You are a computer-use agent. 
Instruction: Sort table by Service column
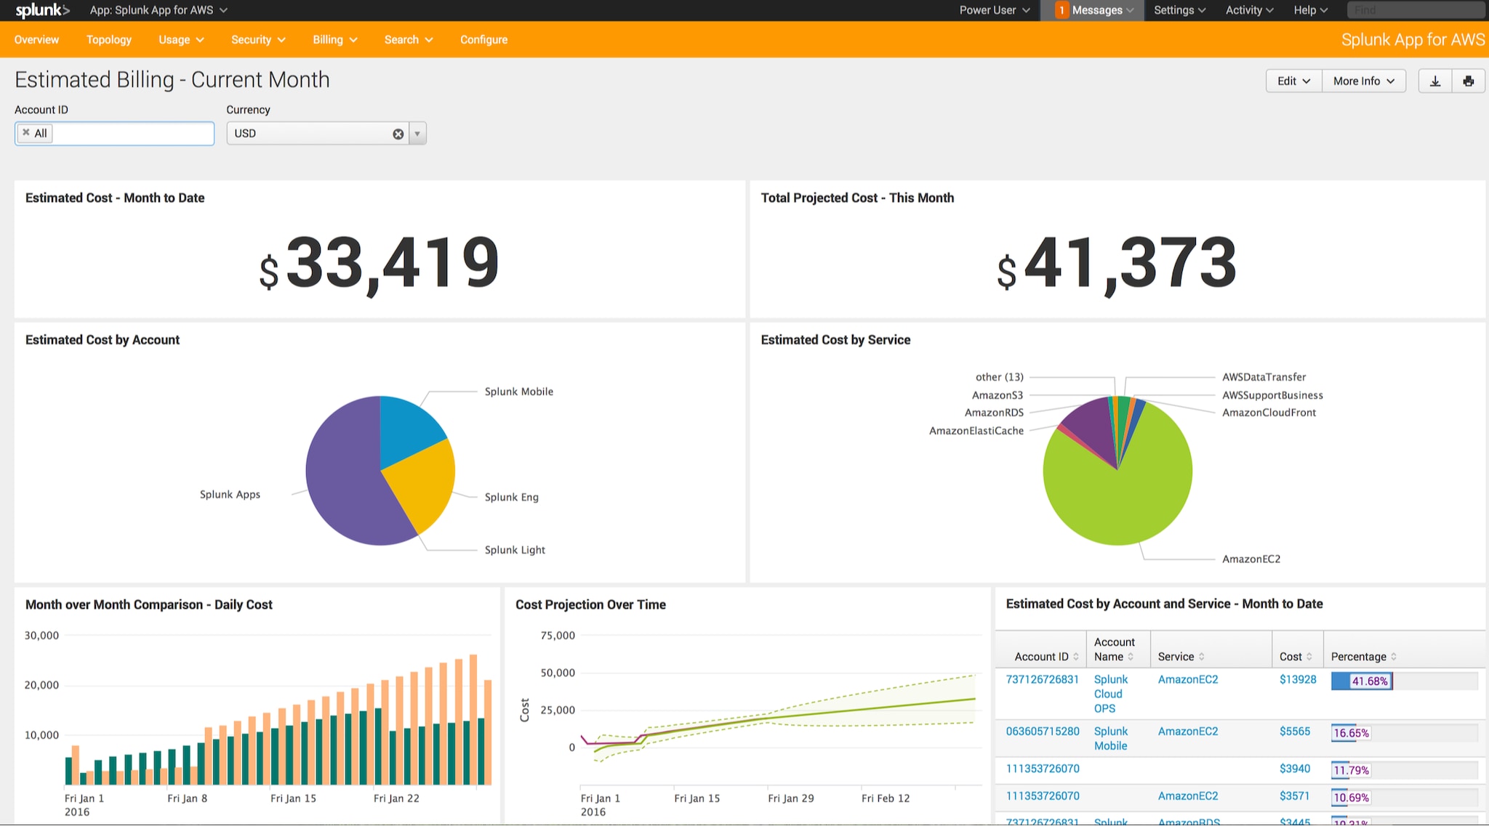(1181, 657)
